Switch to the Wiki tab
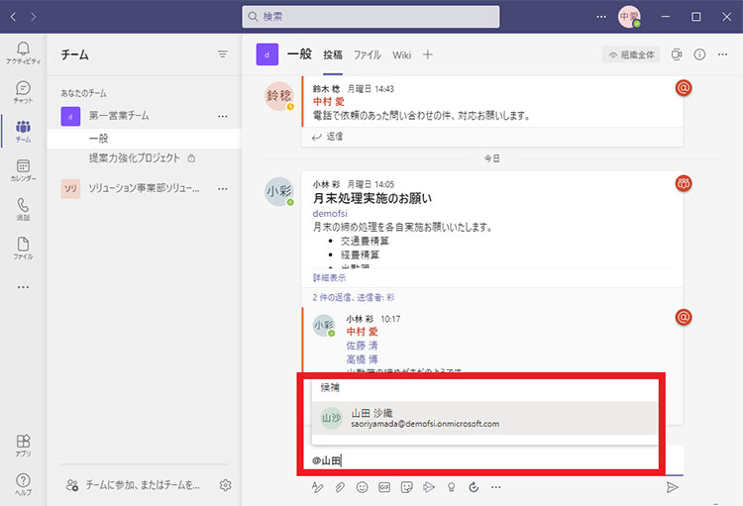The height and width of the screenshot is (506, 743). coord(402,55)
